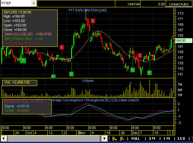Click the Sell marker in early December

pyautogui.click(x=140, y=55)
